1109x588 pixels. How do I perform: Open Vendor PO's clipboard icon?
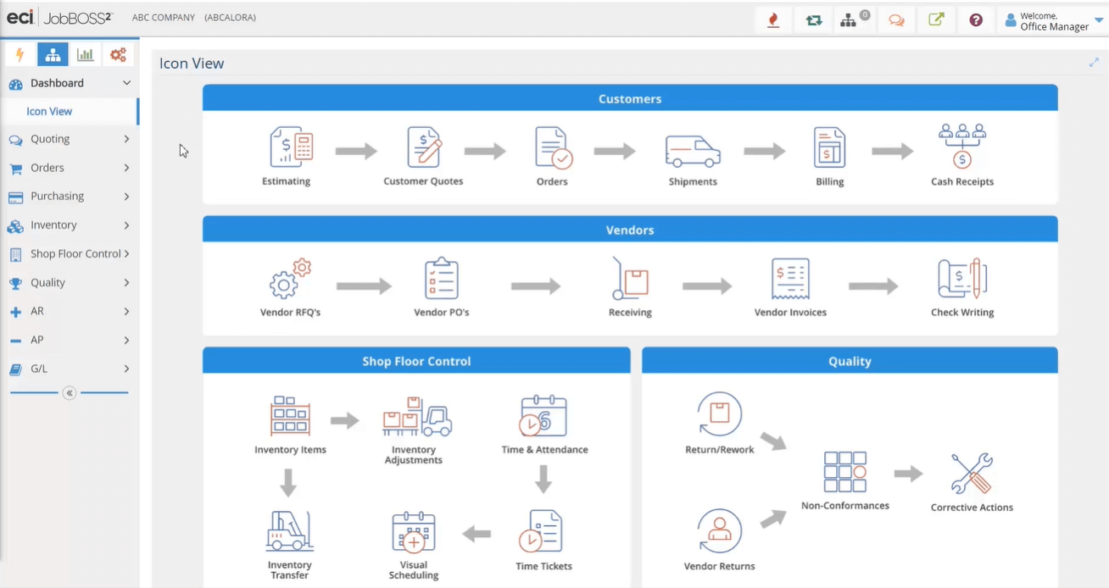[x=441, y=279]
